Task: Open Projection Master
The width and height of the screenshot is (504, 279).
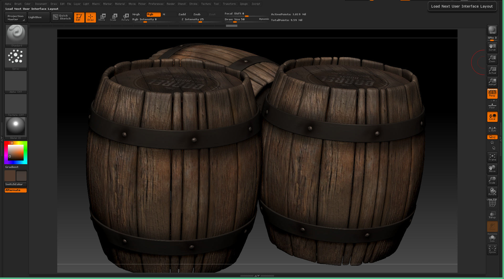Action: pyautogui.click(x=15, y=17)
